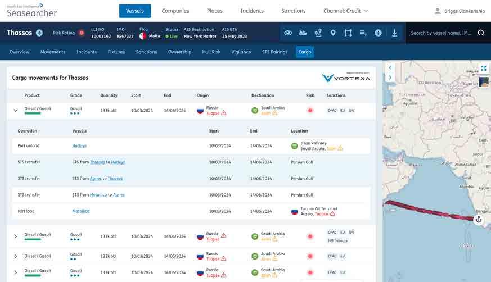The height and width of the screenshot is (282, 491).
Task: Open Metallica link in Port load row
Action: 81,211
